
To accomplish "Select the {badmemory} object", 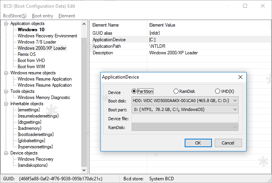I will point(30,128).
